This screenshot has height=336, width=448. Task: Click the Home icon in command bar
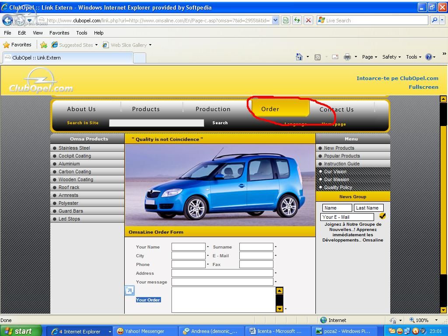[x=299, y=57]
